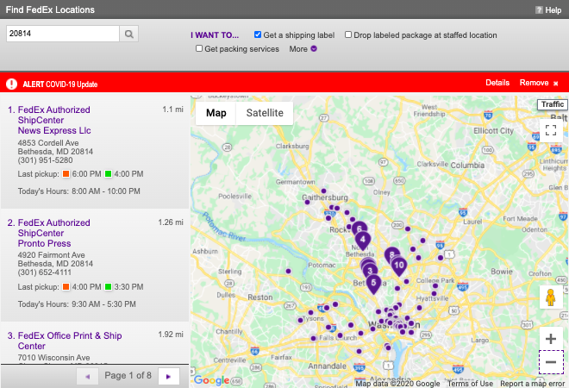Open map Terms of Use link

[x=470, y=384]
